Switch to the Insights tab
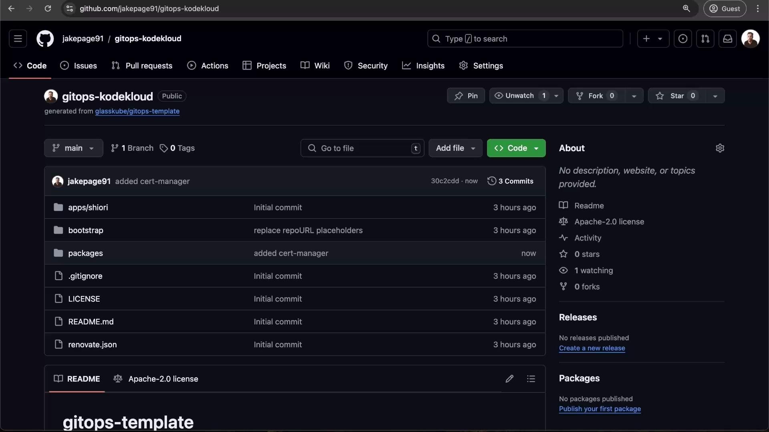The image size is (769, 432). click(x=423, y=66)
